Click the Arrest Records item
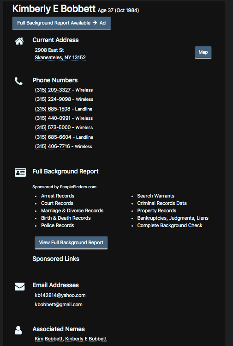This screenshot has height=346, width=233. [58, 196]
